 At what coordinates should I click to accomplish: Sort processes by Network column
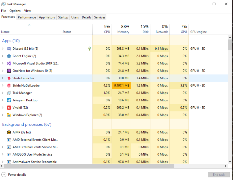pyautogui.click(x=160, y=30)
